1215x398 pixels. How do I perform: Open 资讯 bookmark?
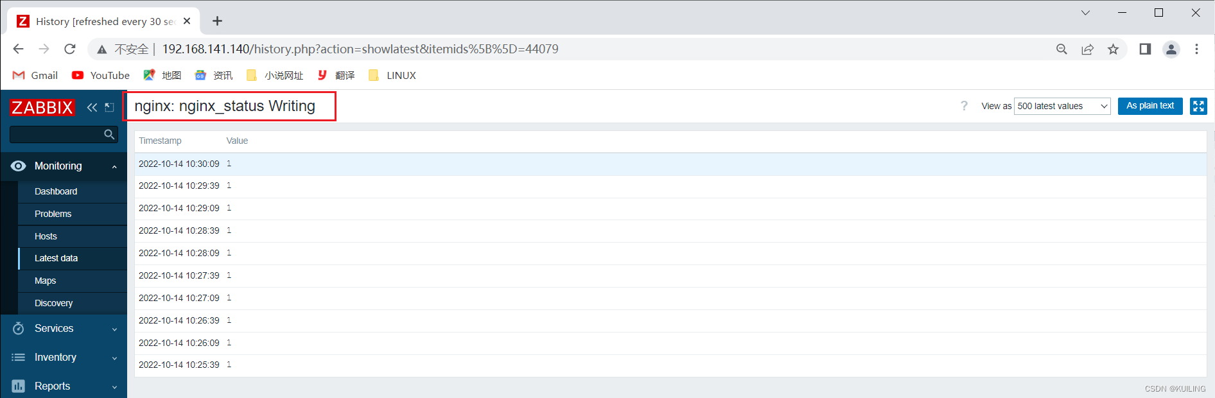point(214,75)
